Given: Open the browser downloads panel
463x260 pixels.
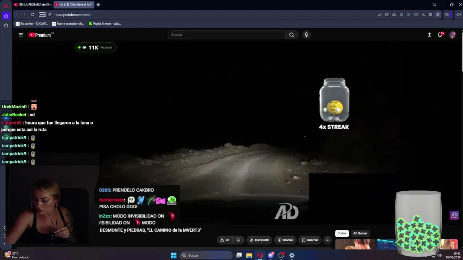Looking at the screenshot, I should (x=423, y=14).
